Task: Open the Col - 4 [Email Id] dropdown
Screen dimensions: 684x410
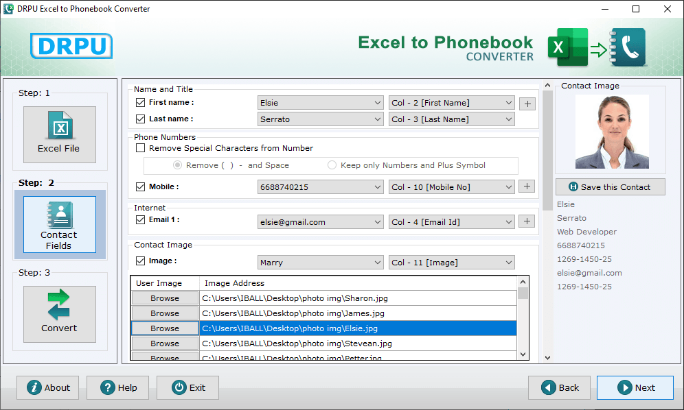Action: pos(451,222)
